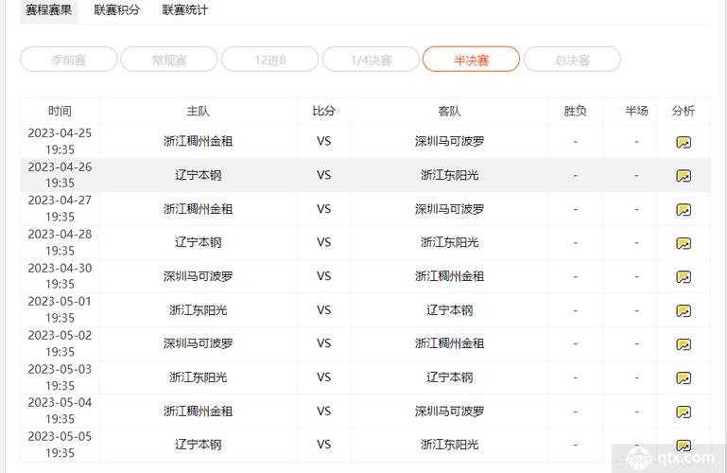Choose the 12进8 round button
Screen dimensions: 727x473
(270, 60)
